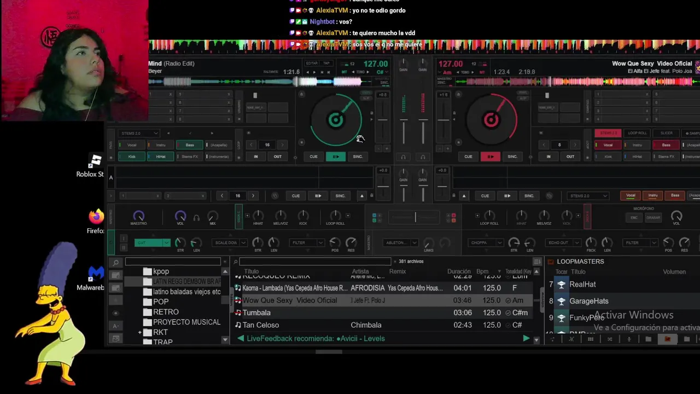Image resolution: width=700 pixels, height=394 pixels.
Task: Select the right deck STEMS 2.0 pad tab
Action: (x=608, y=133)
